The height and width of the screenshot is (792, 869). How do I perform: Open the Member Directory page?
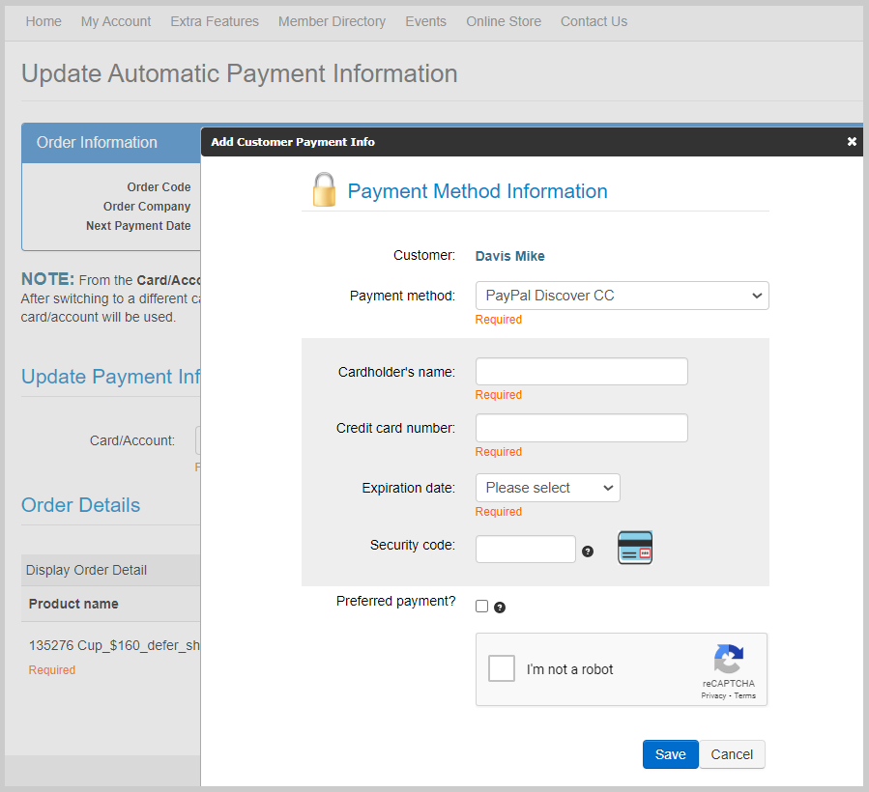click(332, 21)
